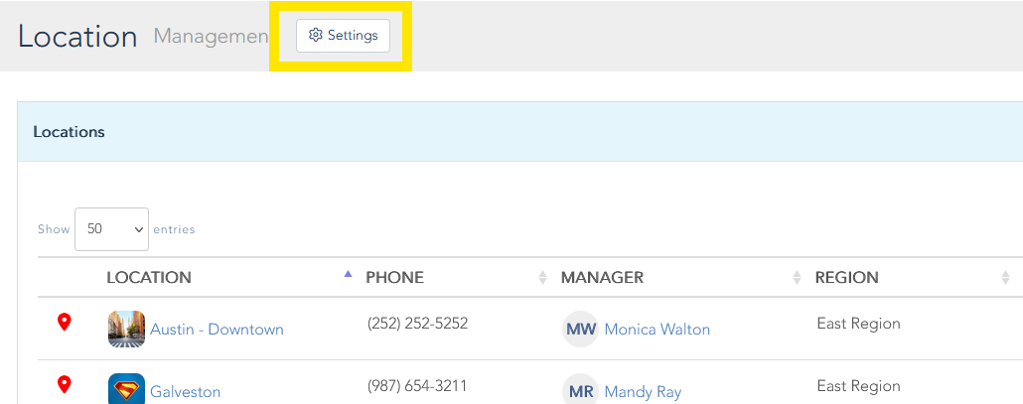Open manager Monica Walton's profile link
Viewport: 1023px width, 404px height.
pyautogui.click(x=657, y=330)
